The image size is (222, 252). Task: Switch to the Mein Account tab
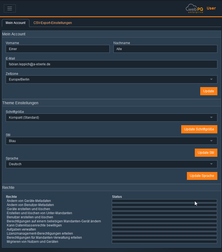(x=16, y=23)
